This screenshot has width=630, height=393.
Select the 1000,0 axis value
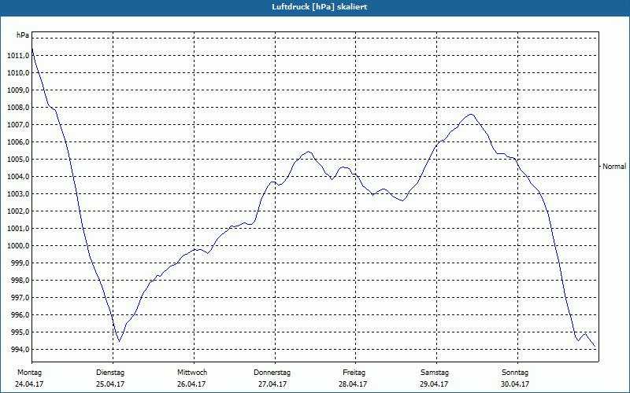click(x=18, y=245)
